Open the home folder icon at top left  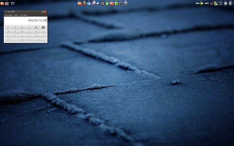pos(2,4)
